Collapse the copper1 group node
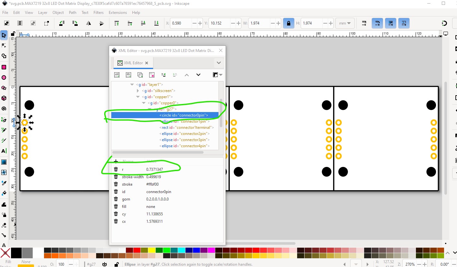The image size is (457, 267). 138,97
